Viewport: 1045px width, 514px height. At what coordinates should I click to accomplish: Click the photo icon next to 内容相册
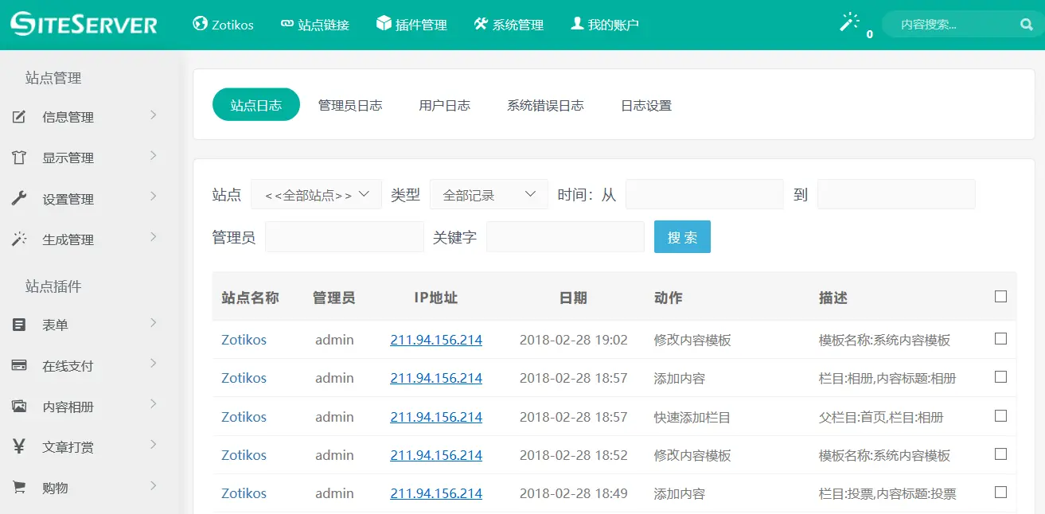[19, 406]
